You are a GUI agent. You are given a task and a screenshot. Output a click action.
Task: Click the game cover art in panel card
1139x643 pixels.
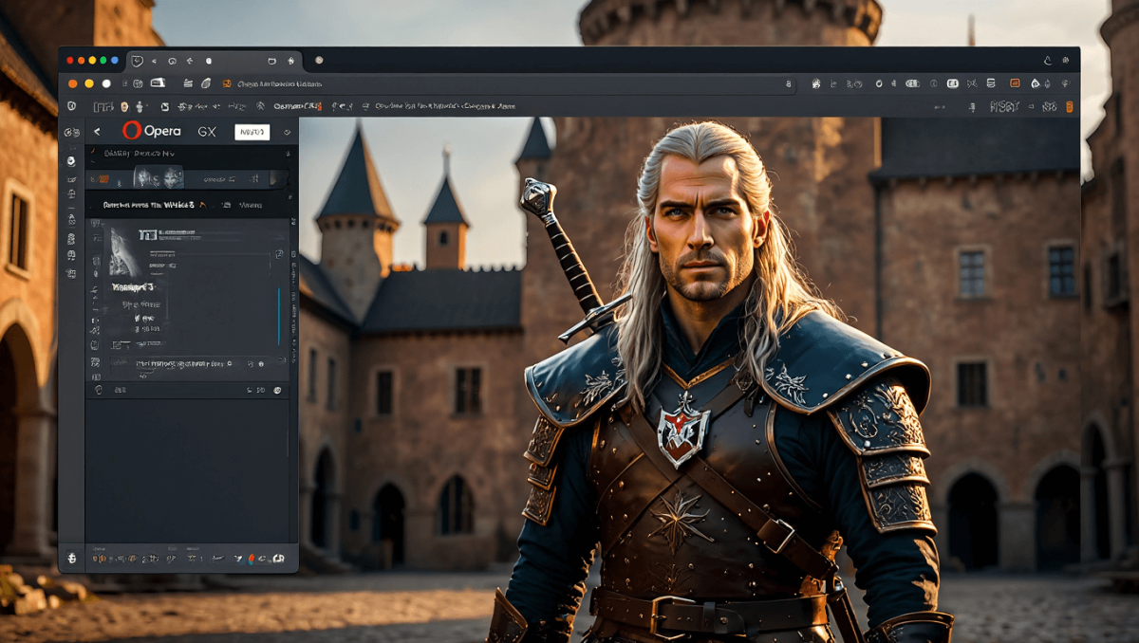click(125, 251)
